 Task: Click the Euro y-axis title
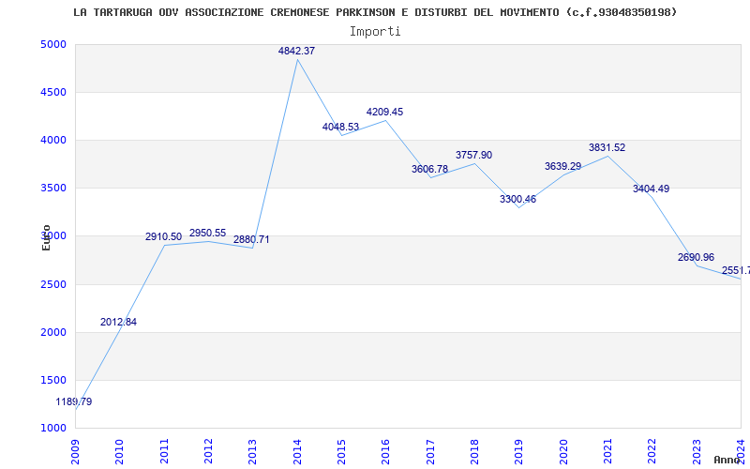(46, 237)
